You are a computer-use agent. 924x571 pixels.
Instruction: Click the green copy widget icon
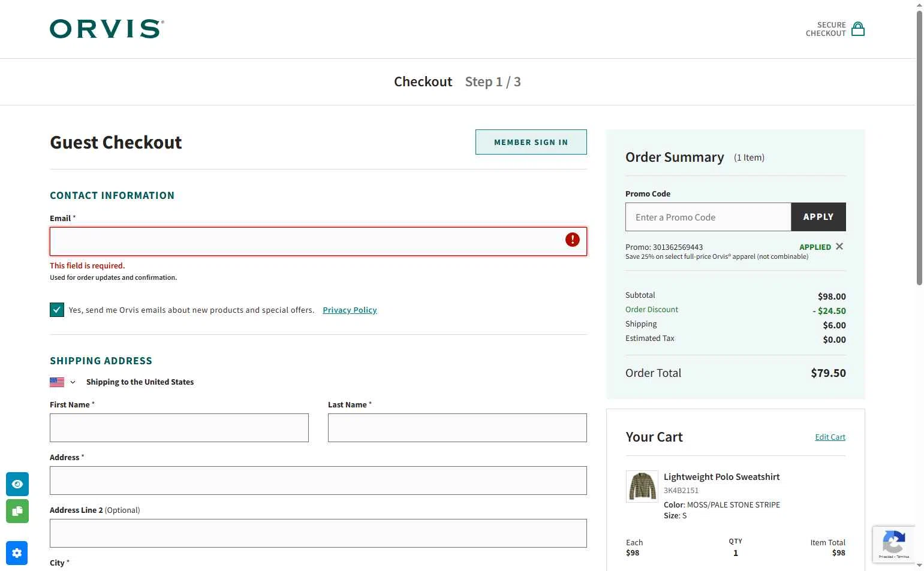point(17,511)
